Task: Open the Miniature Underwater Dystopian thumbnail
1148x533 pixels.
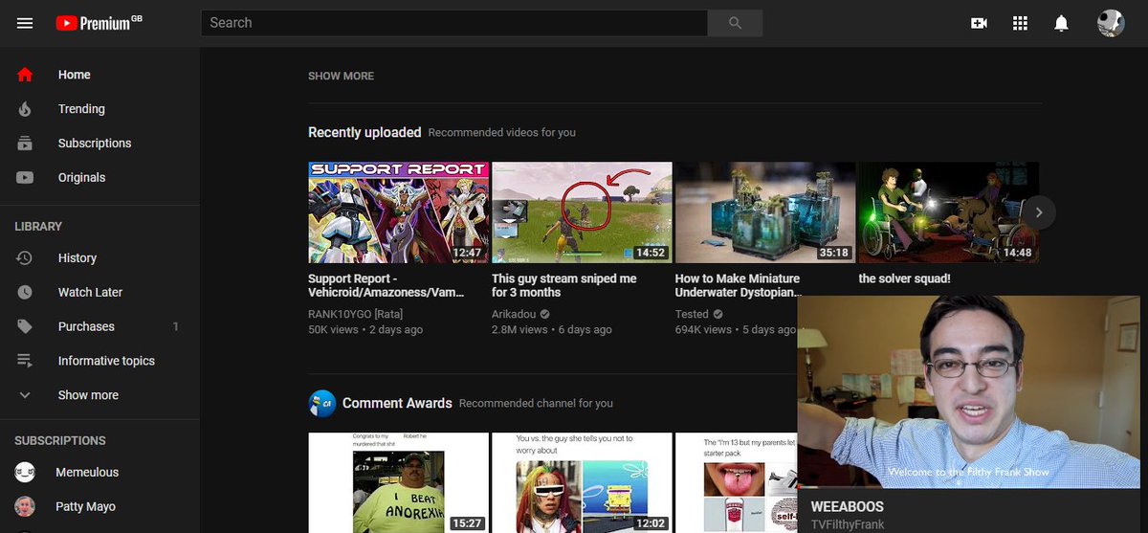Action: tap(765, 212)
